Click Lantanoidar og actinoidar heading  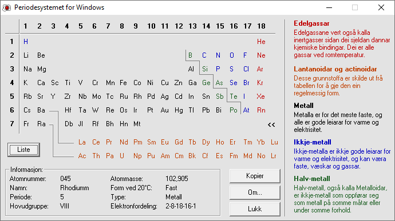(x=335, y=69)
